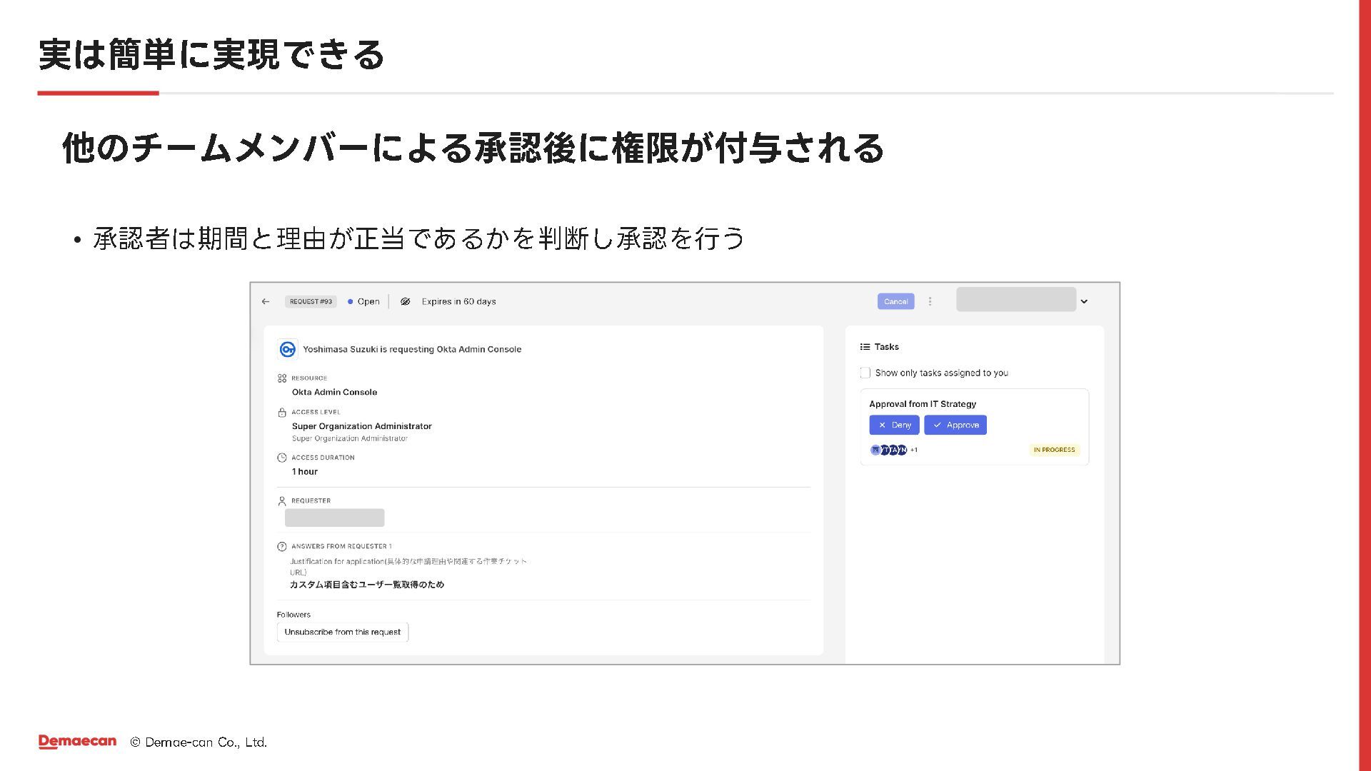Image resolution: width=1371 pixels, height=771 pixels.
Task: Unsubscribe from this request
Action: (342, 632)
